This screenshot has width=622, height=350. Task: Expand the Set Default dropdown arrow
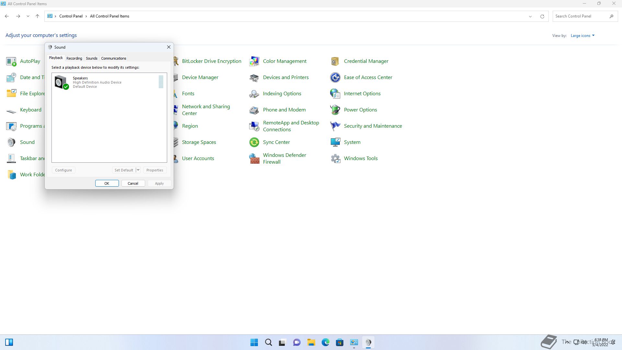(138, 170)
